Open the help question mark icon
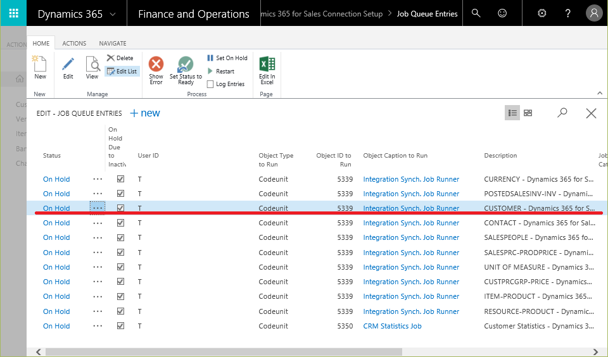Screen dimensions: 608x357 tap(567, 13)
